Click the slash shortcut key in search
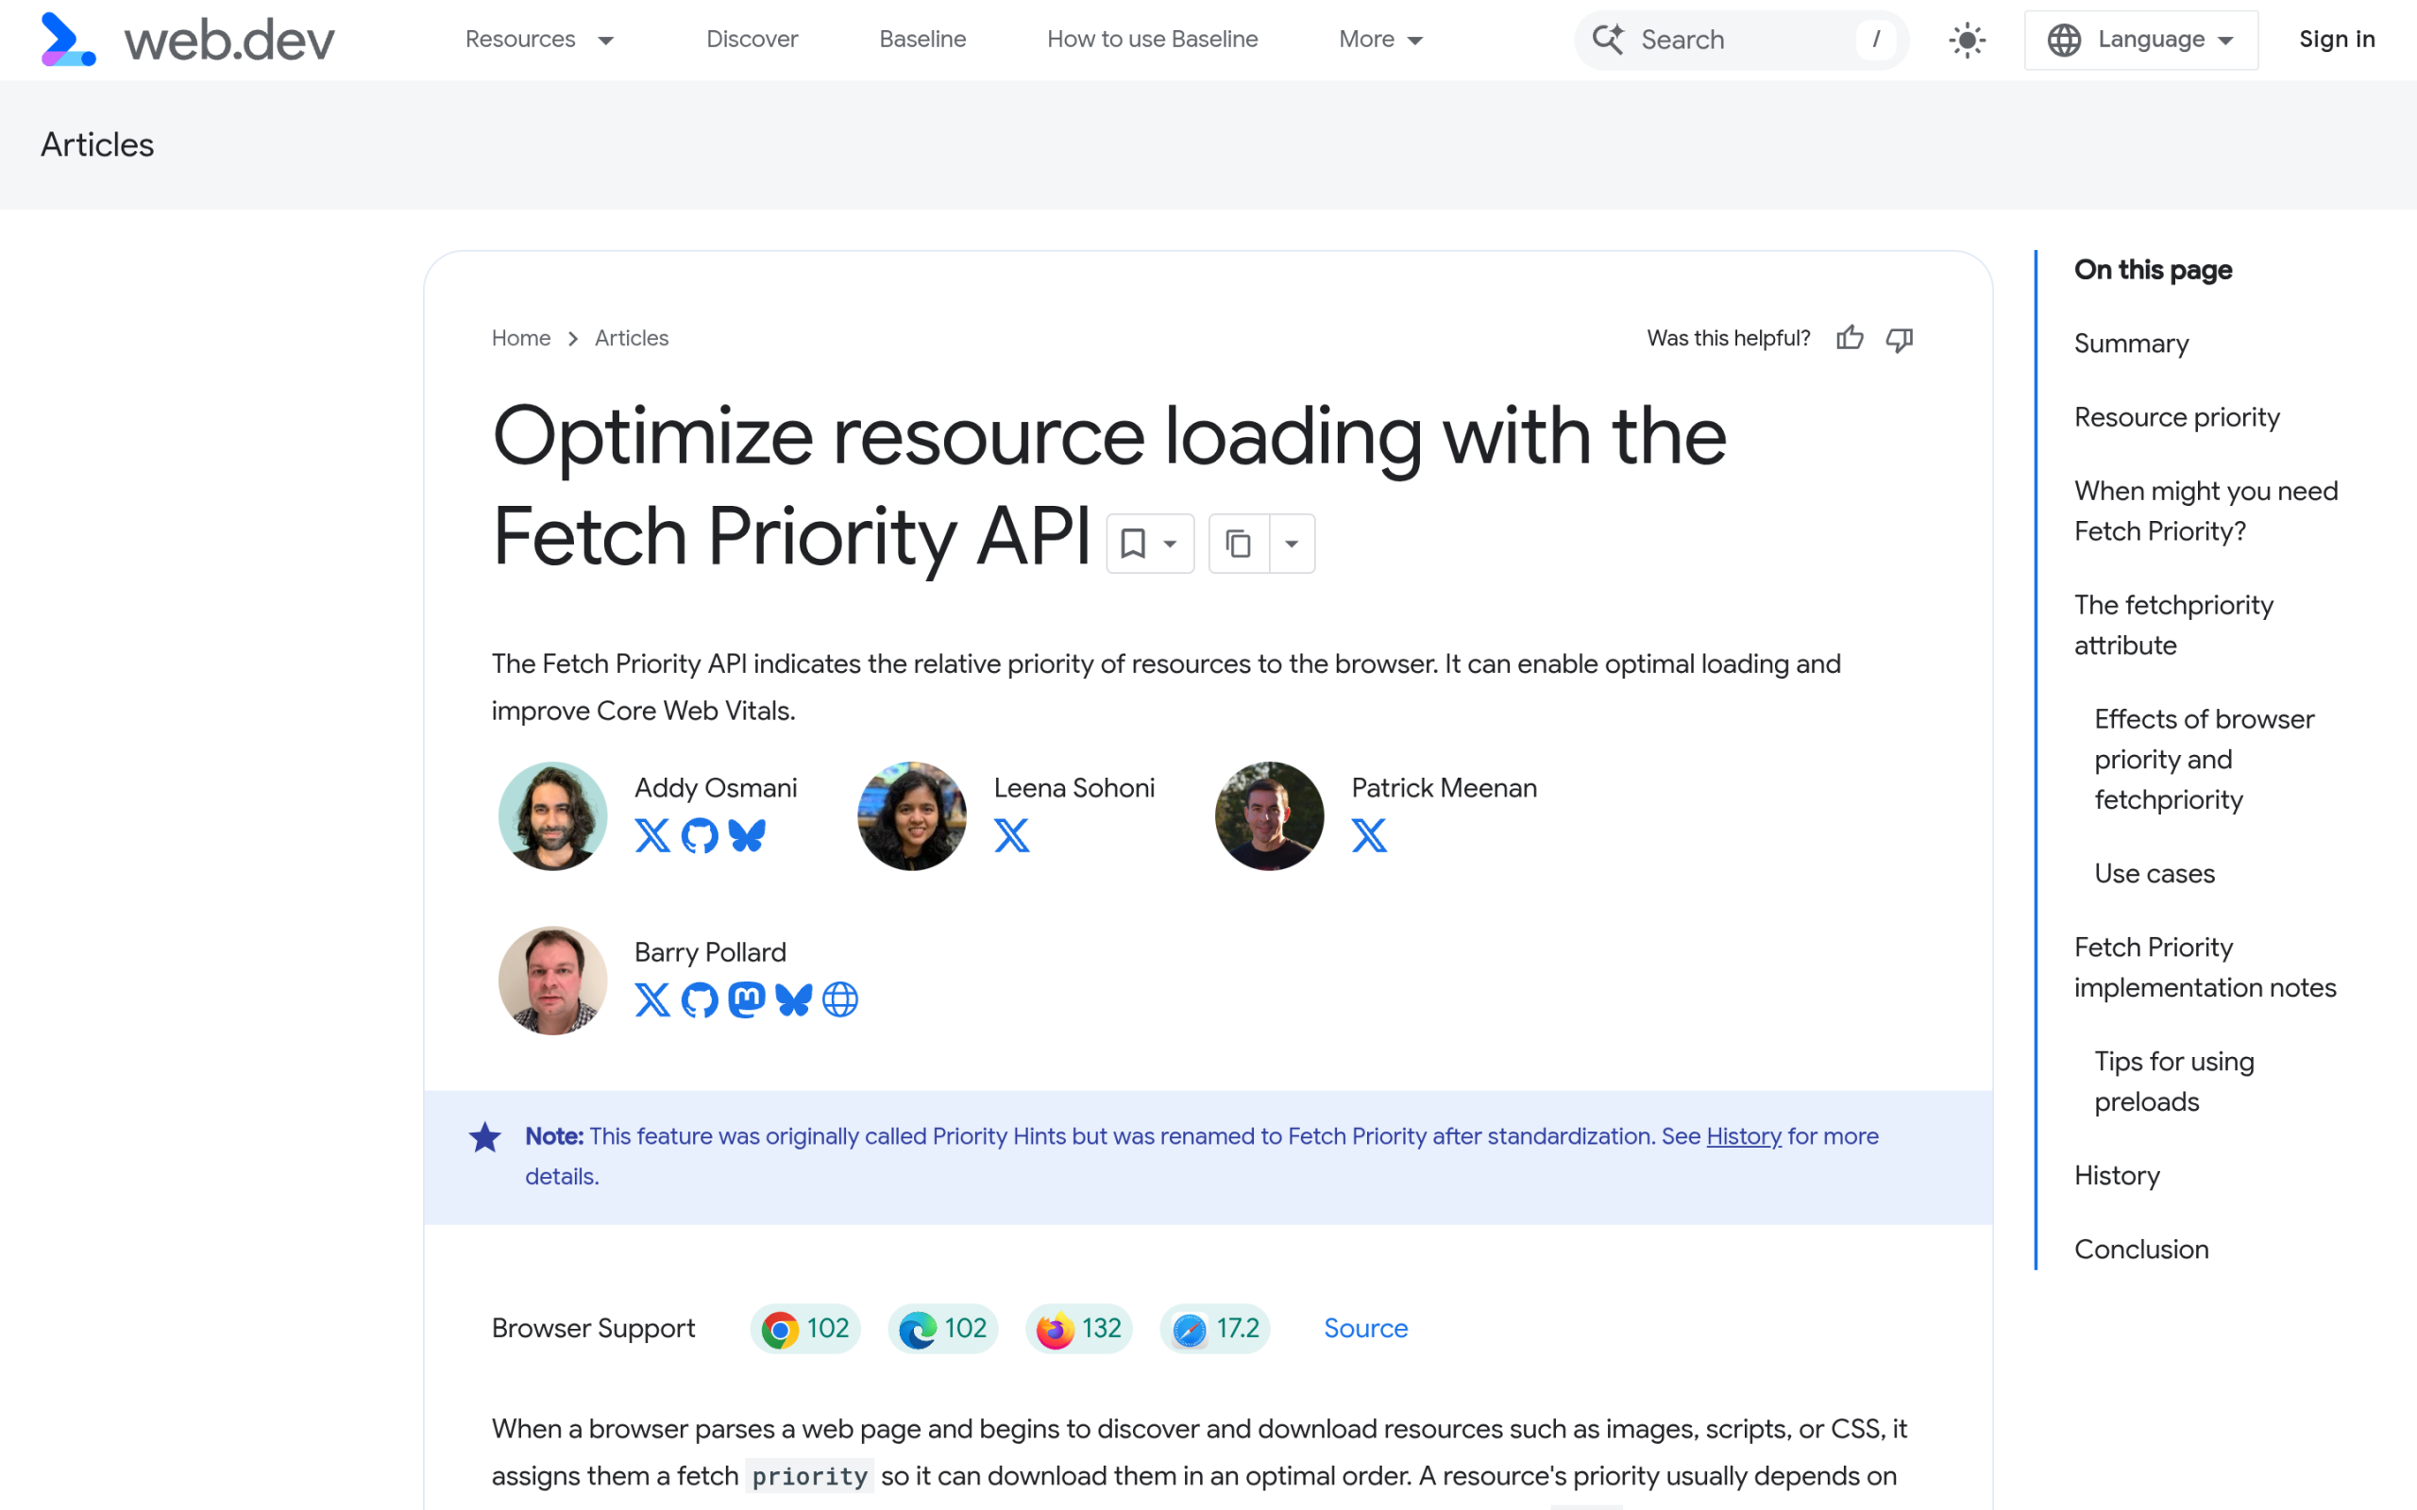Image resolution: width=2417 pixels, height=1510 pixels. [1876, 40]
